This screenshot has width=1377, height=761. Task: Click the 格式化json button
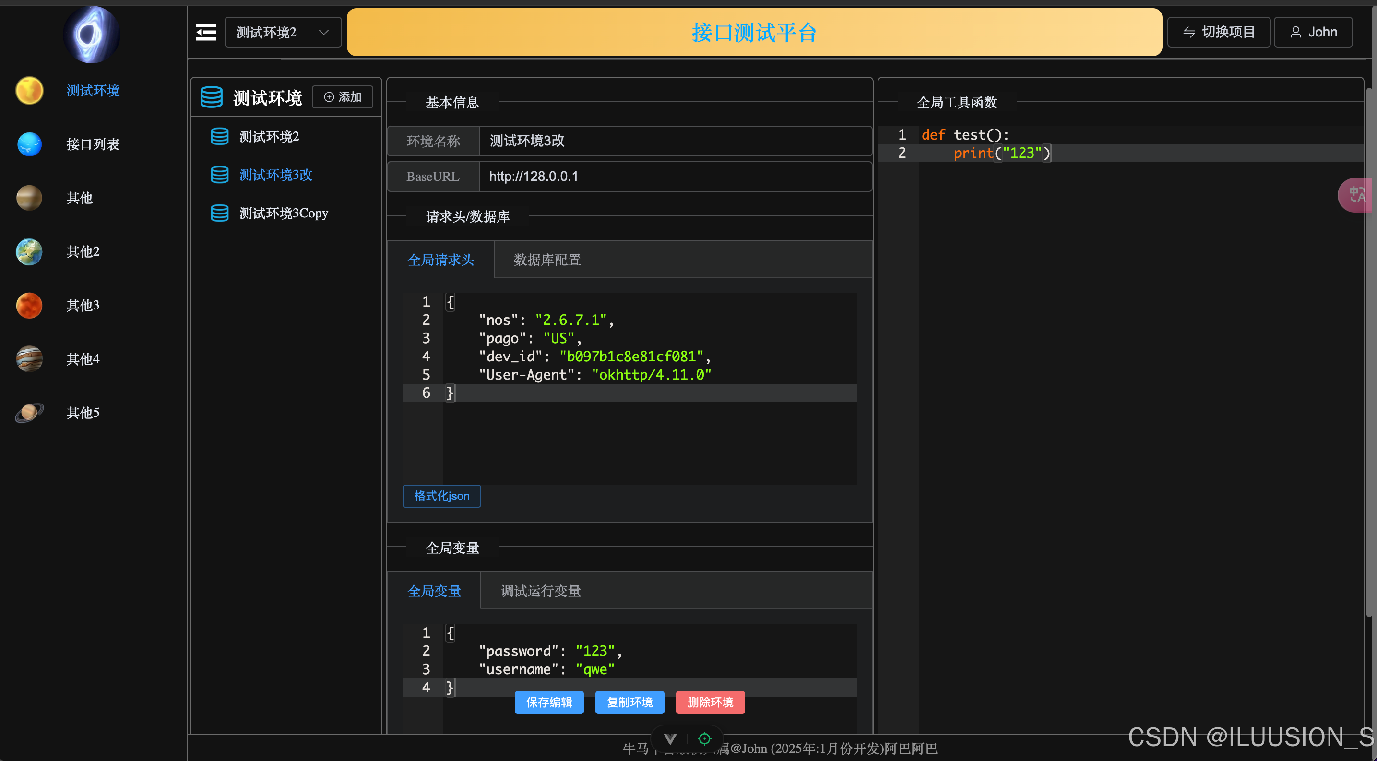pyautogui.click(x=441, y=496)
